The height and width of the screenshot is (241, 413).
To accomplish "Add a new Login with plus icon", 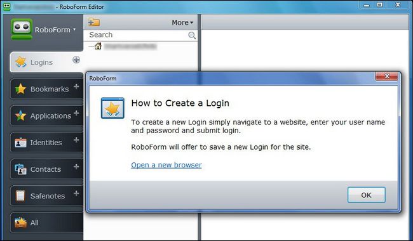I will pyautogui.click(x=76, y=60).
